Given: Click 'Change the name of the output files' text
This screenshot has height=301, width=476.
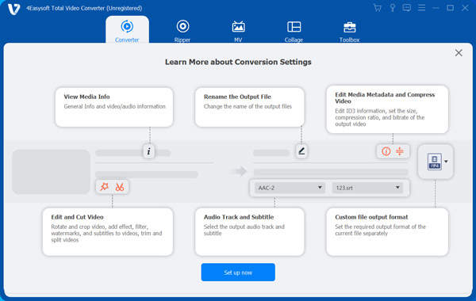Looking at the screenshot, I should pos(248,106).
